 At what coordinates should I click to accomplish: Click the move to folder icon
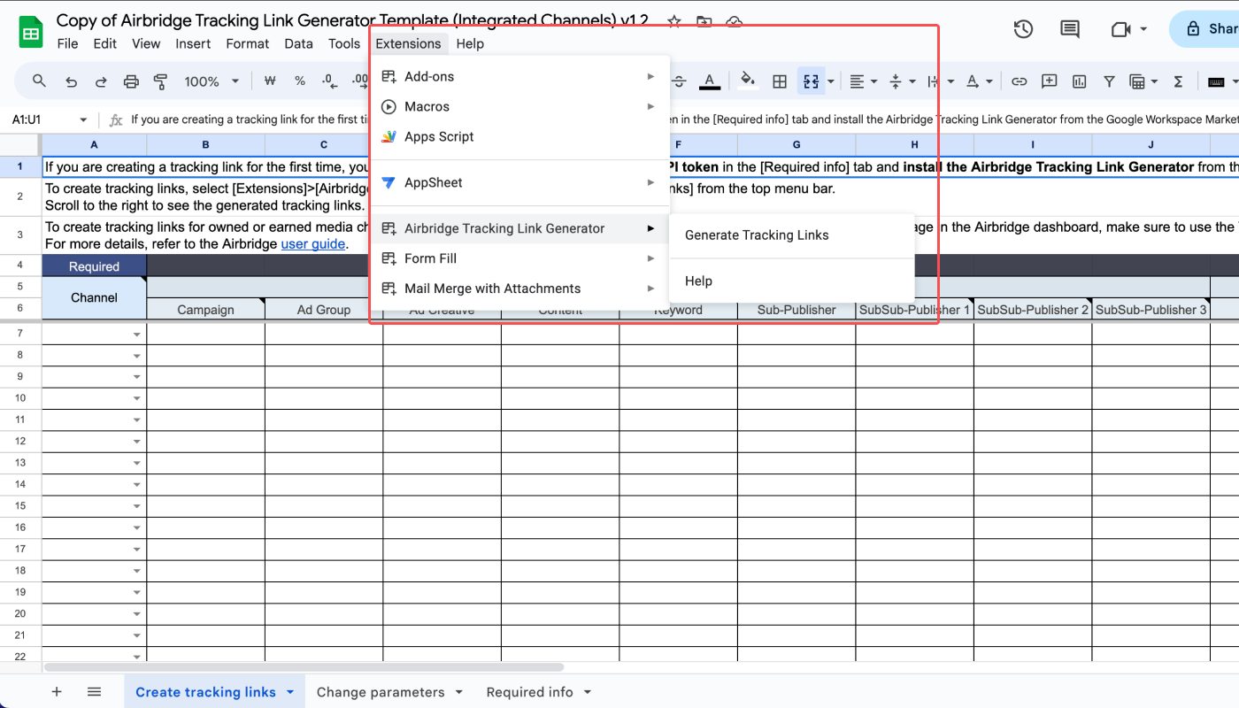point(704,22)
